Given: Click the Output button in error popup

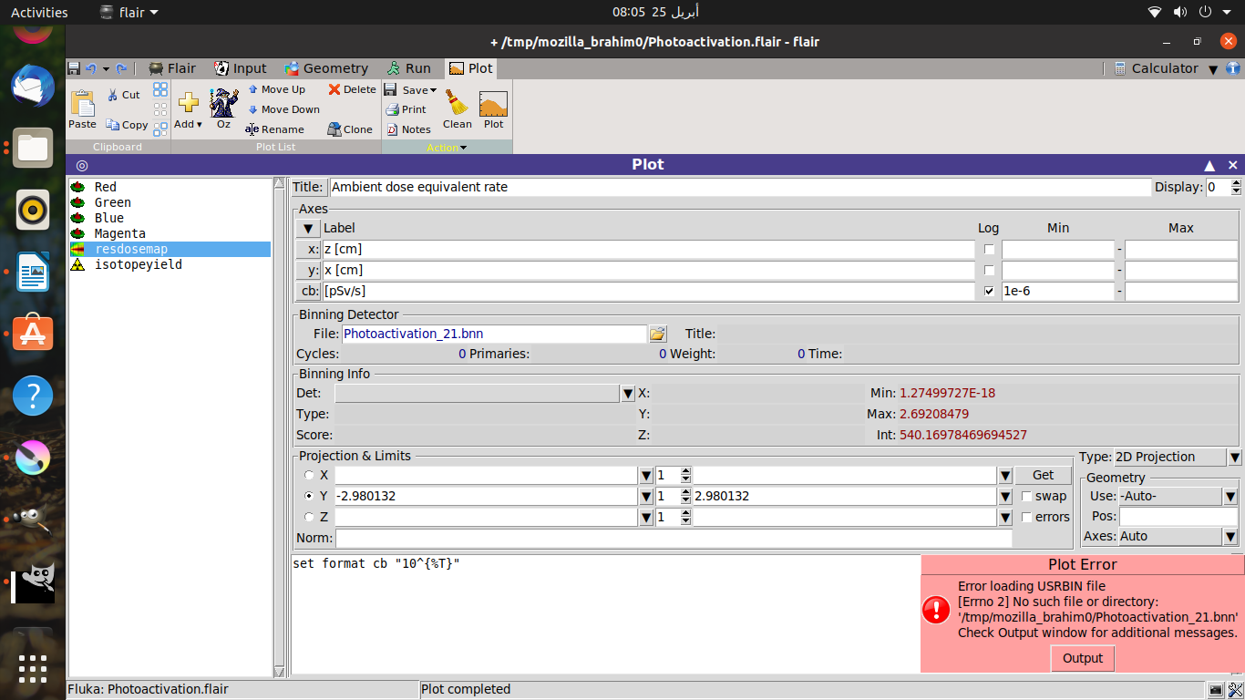Looking at the screenshot, I should (x=1082, y=658).
